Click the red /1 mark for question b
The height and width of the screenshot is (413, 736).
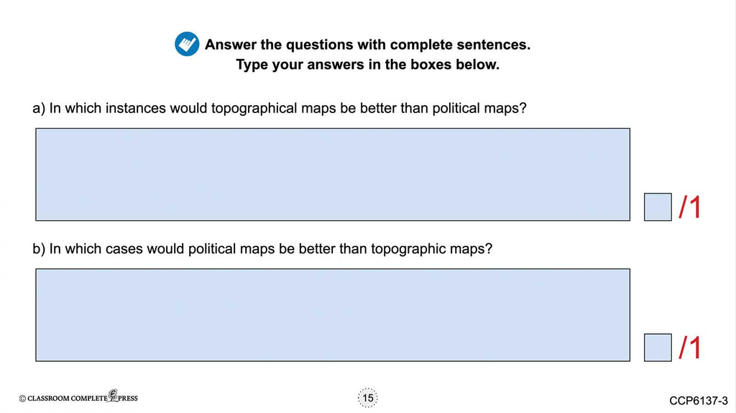(x=689, y=348)
